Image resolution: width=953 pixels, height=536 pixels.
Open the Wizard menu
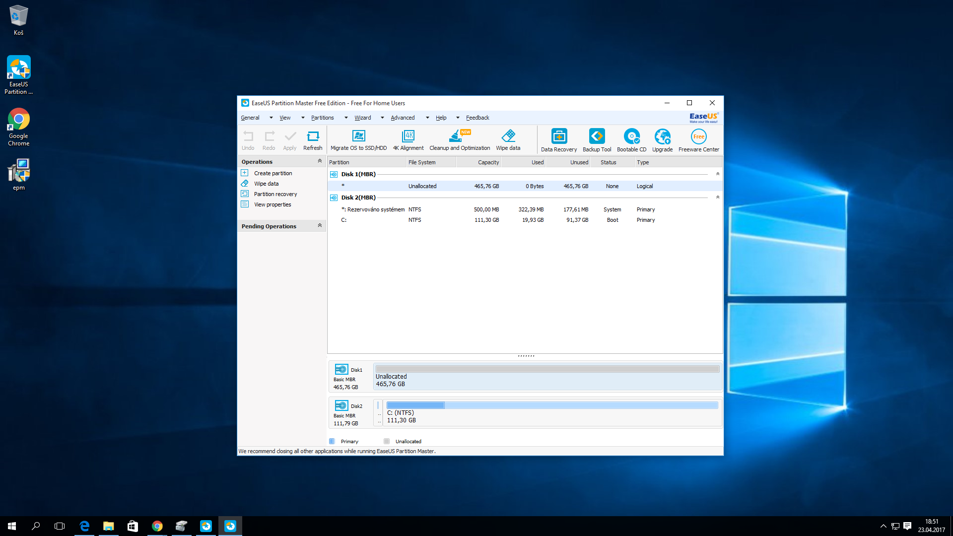(x=363, y=118)
